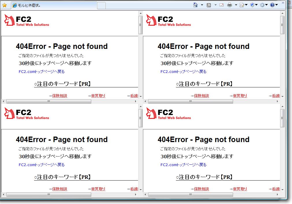Click bottom-right frame vertical scrollbar thumb

click(x=282, y=118)
